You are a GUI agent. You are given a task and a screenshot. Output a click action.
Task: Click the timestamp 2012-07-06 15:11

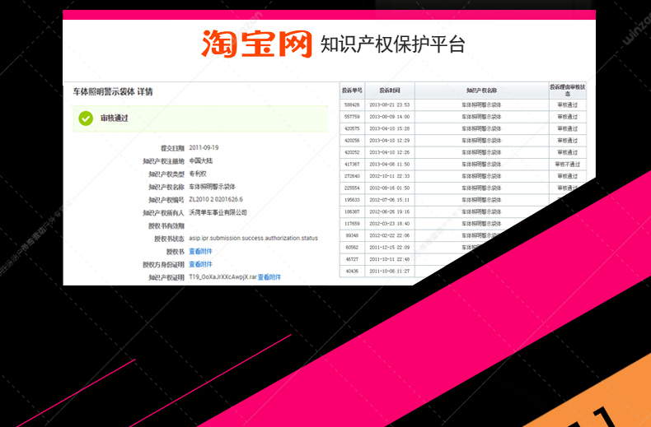[x=390, y=200]
